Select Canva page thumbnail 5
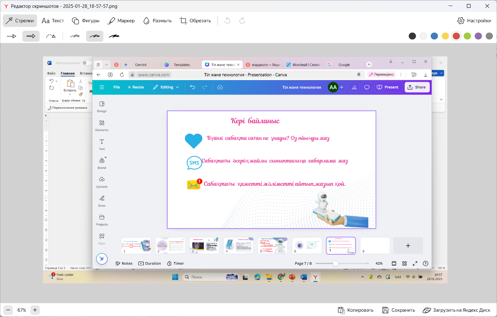The height and width of the screenshot is (317, 497). coord(272,246)
